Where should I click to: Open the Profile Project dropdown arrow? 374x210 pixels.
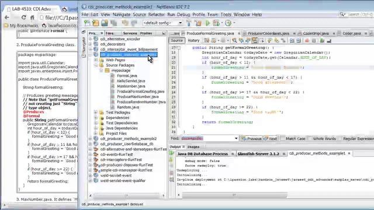point(234,23)
